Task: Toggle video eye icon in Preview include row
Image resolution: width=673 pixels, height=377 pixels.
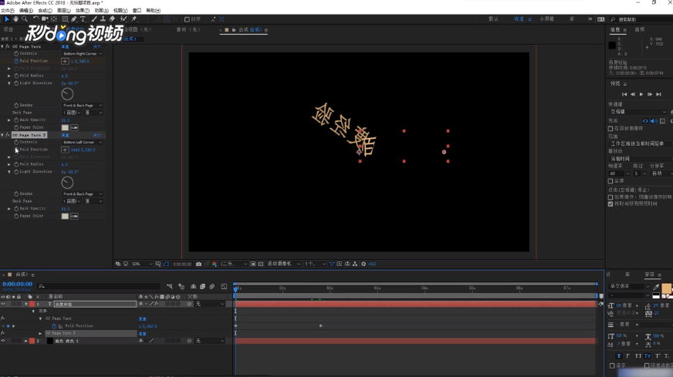Action: click(645, 121)
